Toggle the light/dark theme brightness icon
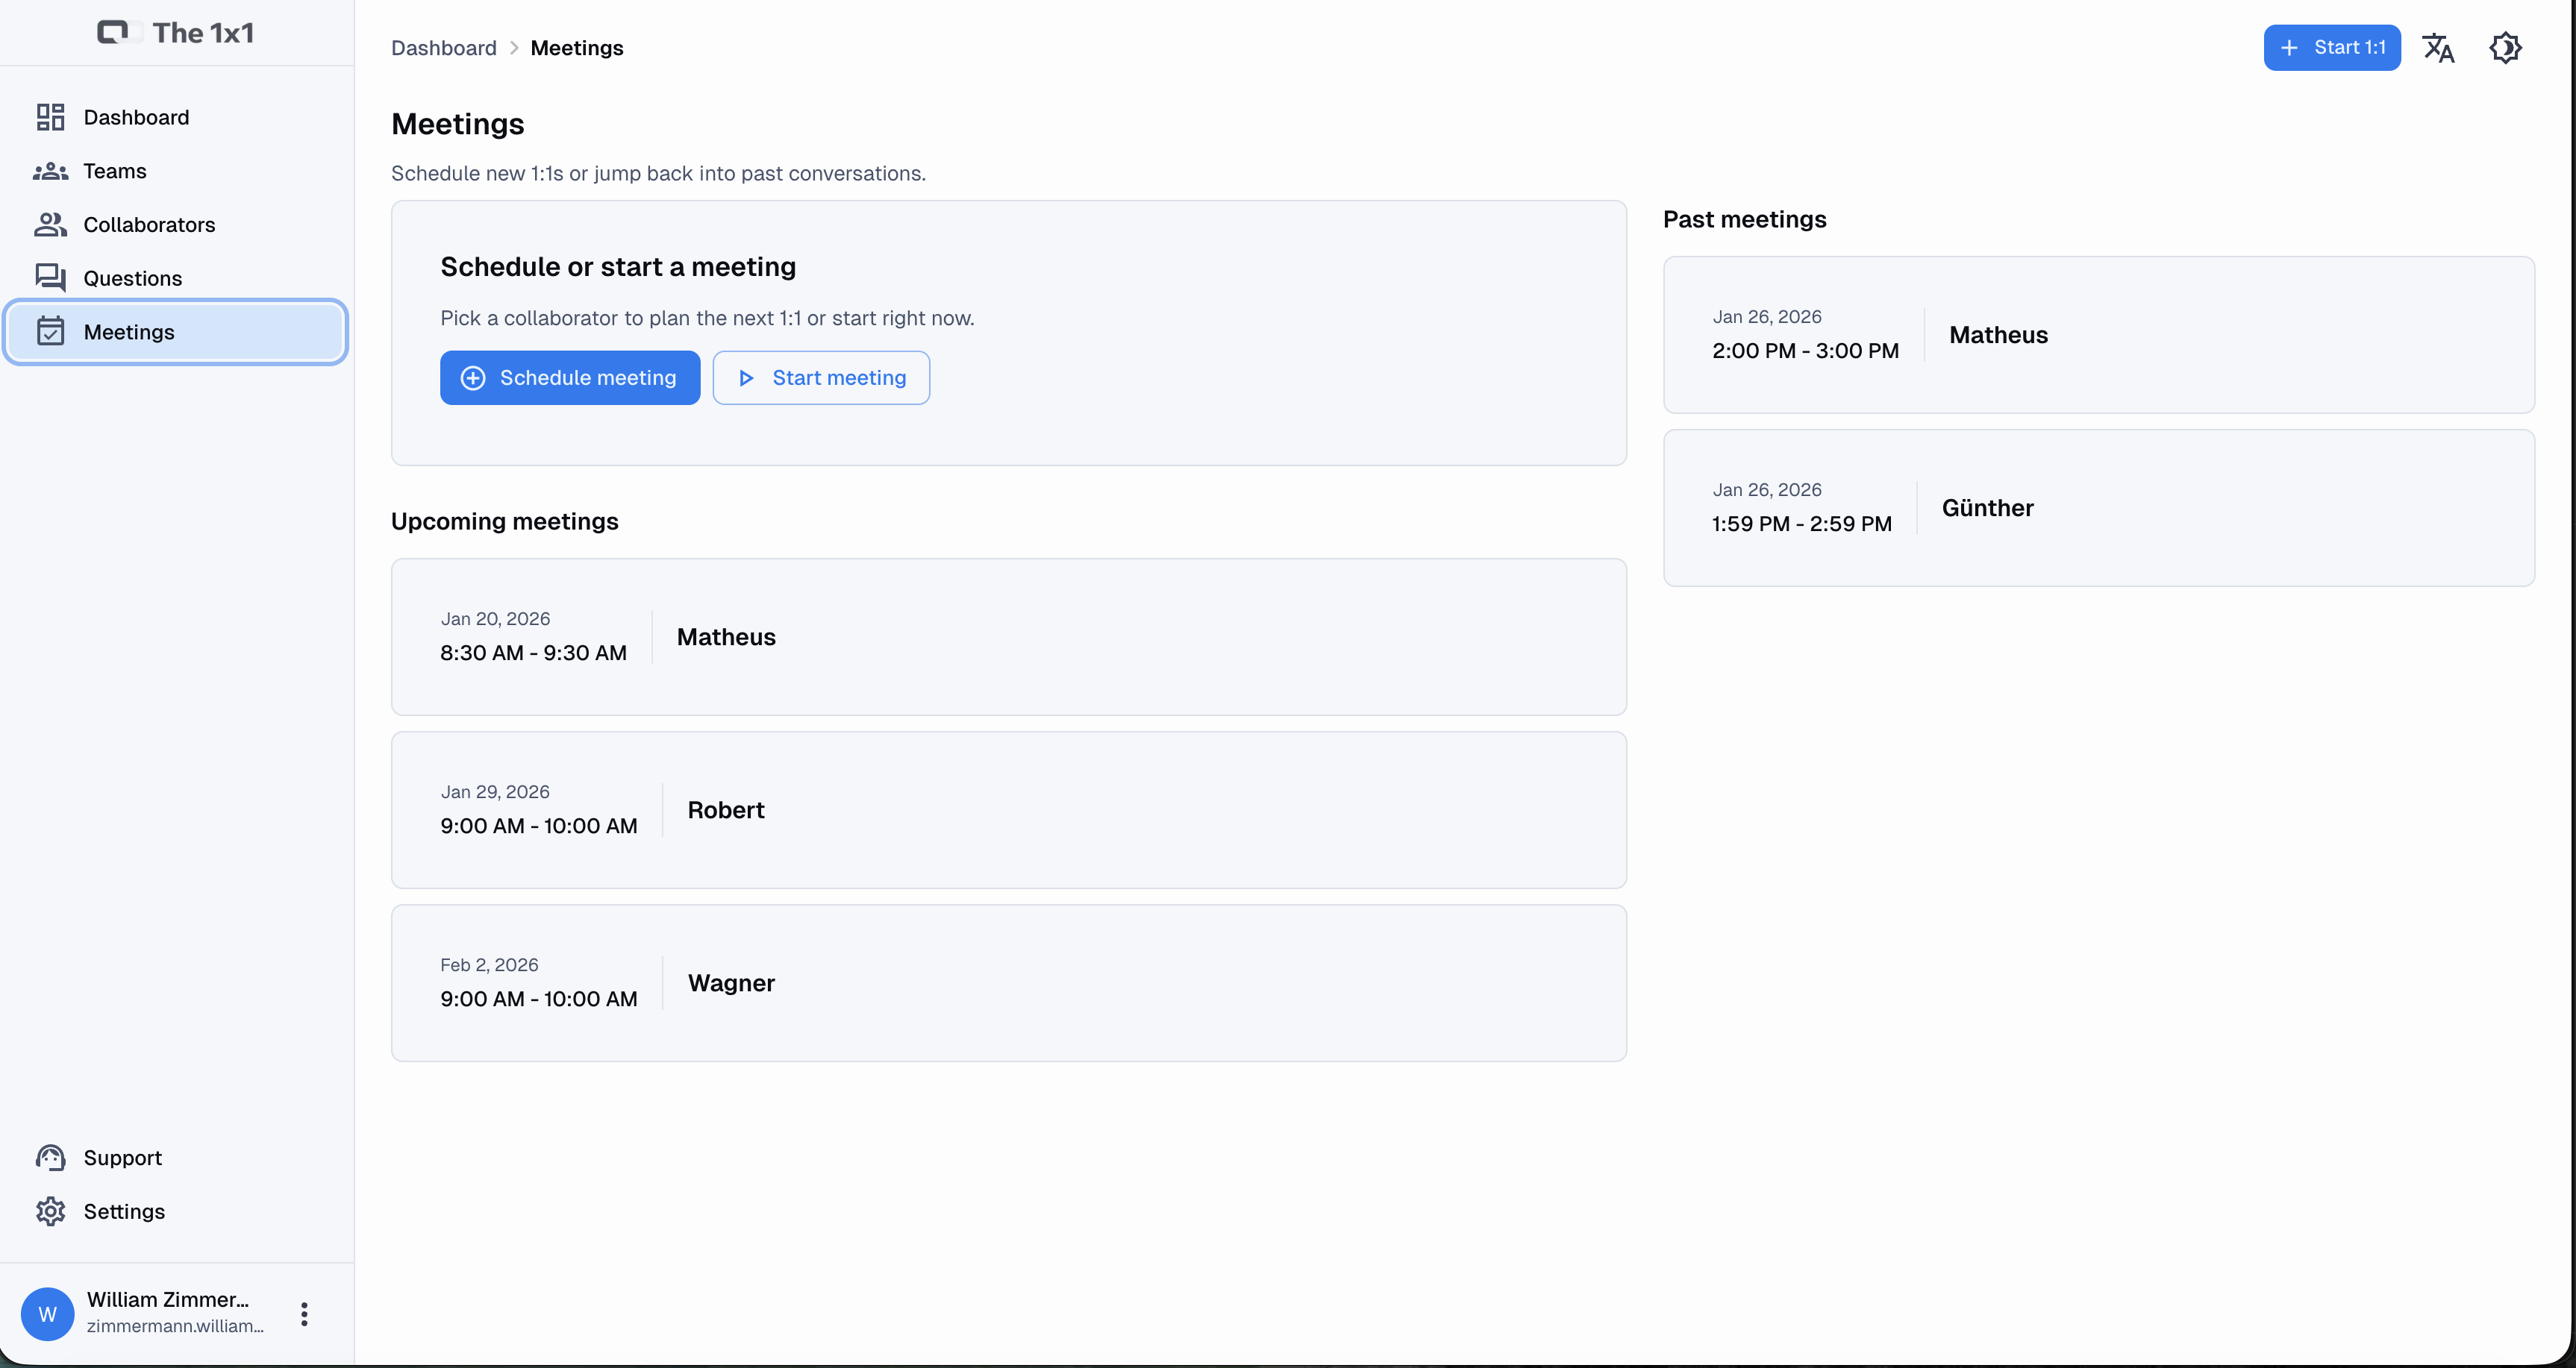 pos(2505,48)
